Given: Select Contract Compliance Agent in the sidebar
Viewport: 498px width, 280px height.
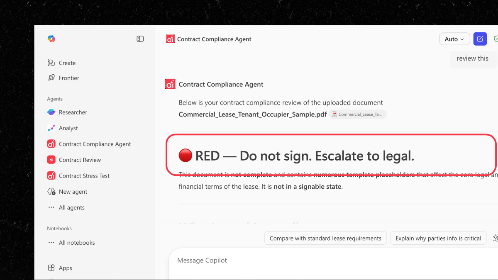Looking at the screenshot, I should (94, 144).
